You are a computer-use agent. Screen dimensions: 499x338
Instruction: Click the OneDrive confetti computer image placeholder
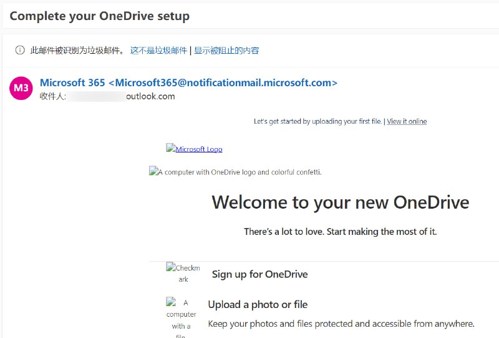235,172
